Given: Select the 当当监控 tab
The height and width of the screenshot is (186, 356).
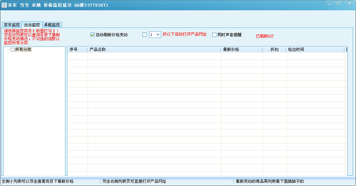Looking at the screenshot, I should coord(32,25).
